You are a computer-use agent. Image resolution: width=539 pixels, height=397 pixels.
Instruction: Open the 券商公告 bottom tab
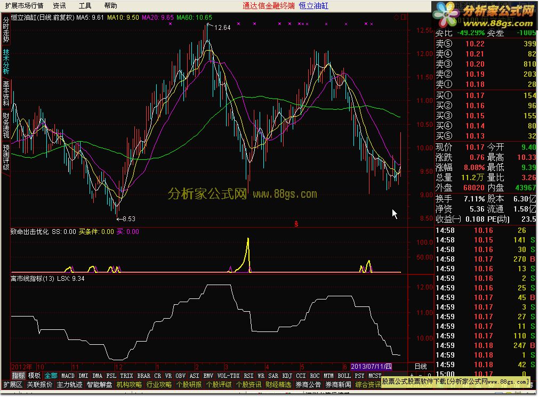(x=308, y=385)
